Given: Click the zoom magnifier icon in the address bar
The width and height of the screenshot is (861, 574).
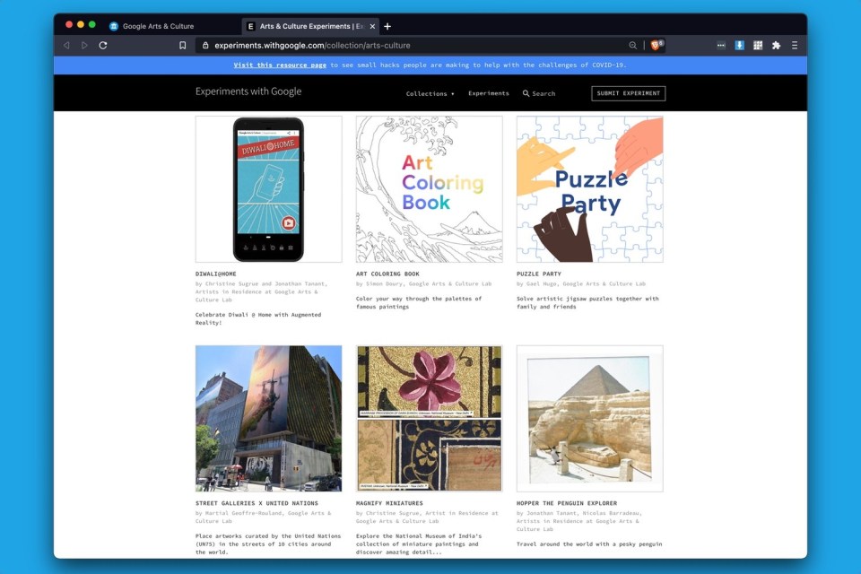Looking at the screenshot, I should (x=633, y=45).
